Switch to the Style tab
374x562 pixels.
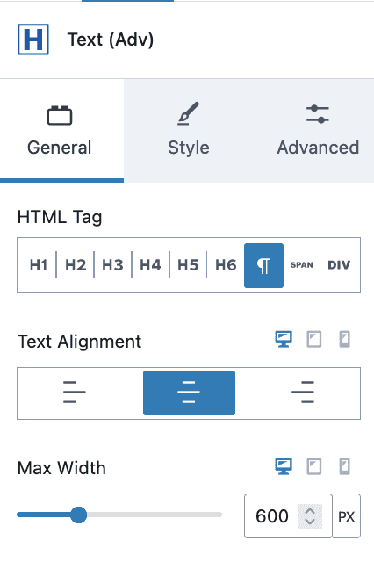pos(189,131)
